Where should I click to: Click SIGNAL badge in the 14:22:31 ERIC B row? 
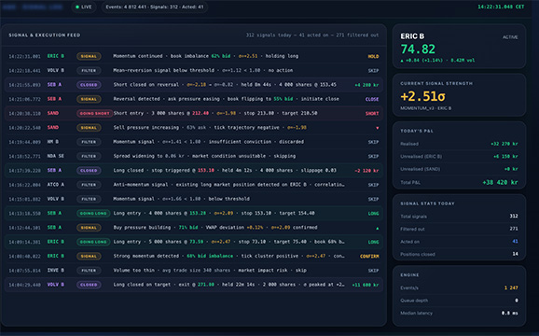pos(89,56)
